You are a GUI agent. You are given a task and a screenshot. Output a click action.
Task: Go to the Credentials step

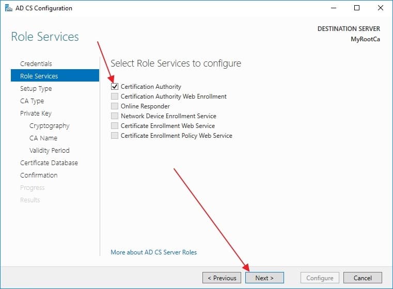36,63
